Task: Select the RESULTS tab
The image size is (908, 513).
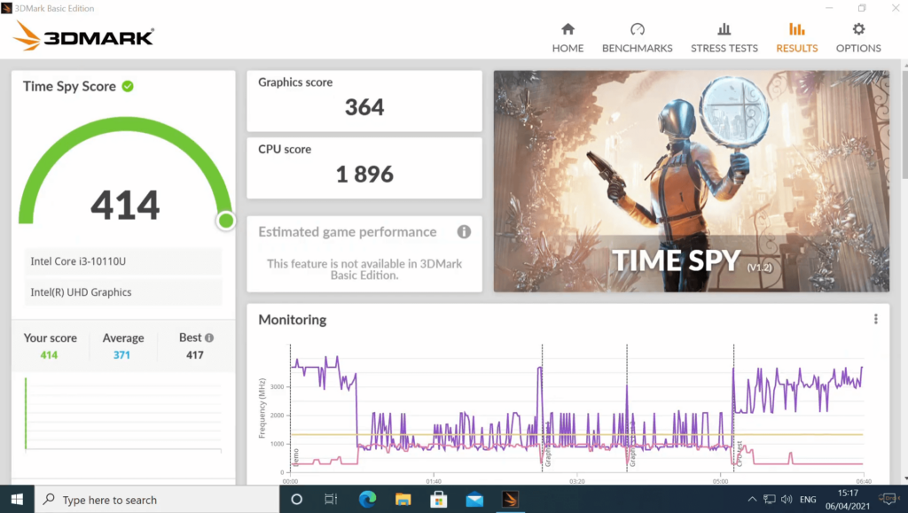Action: click(797, 38)
